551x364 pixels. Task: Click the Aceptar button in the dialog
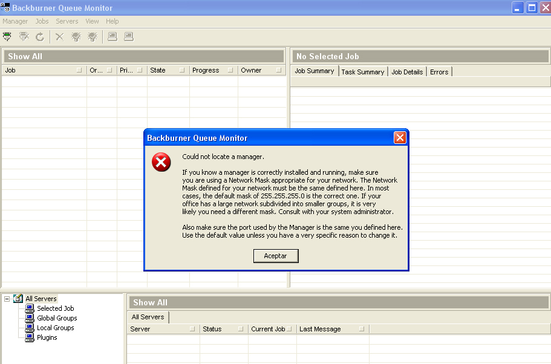(276, 256)
